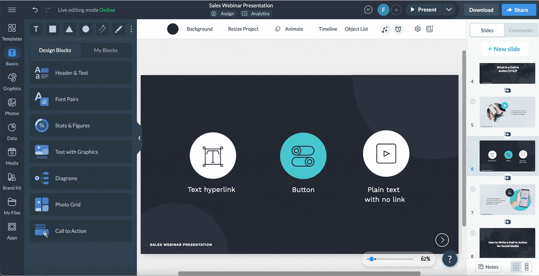Switch to list slide view
539x276 pixels.
pos(527,267)
